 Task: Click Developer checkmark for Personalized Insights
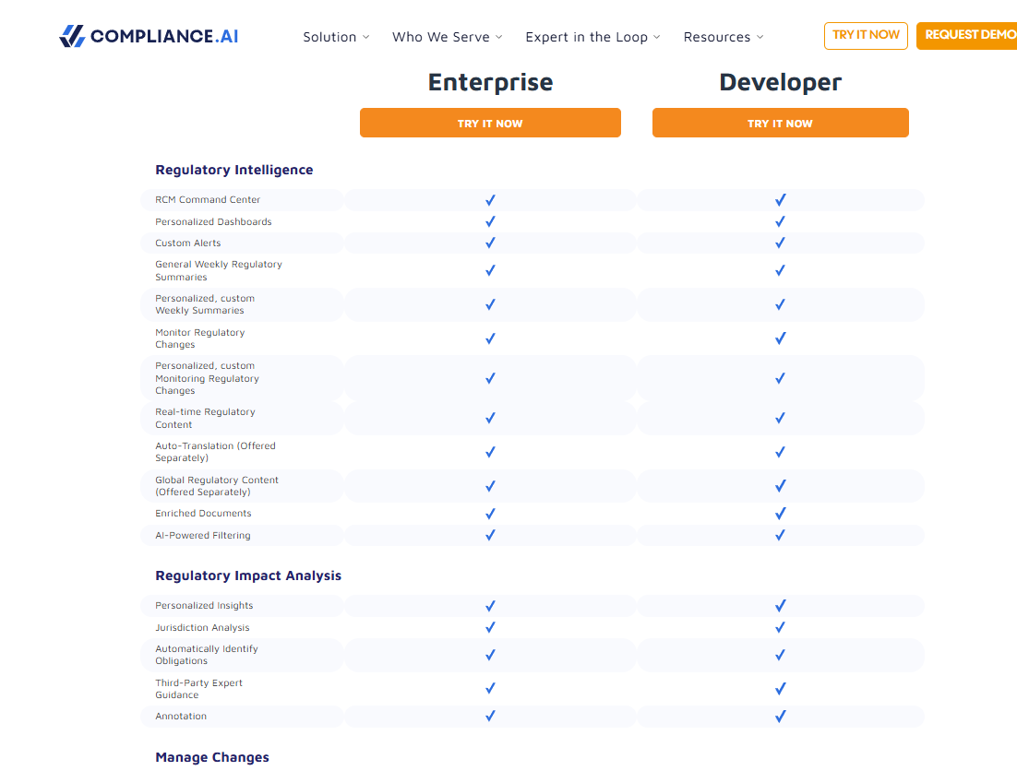780,606
